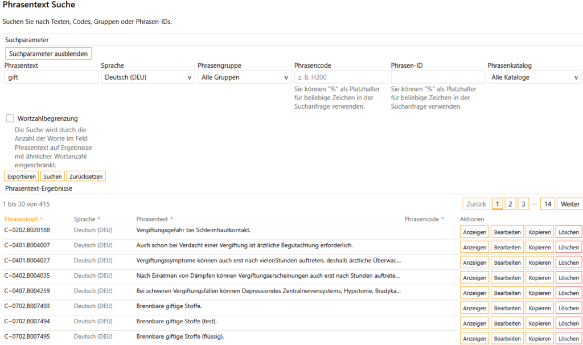Click Anzeigen for C~0402.B004035
Screen dimensions: 583x345
pos(474,278)
